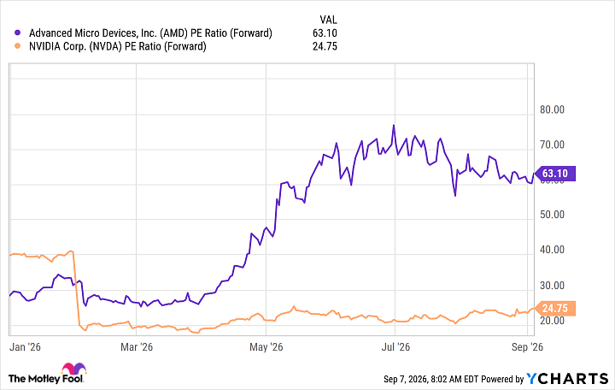Image resolution: width=615 pixels, height=390 pixels.
Task: Click the purple AMD legend dot
Action: pos(18,32)
